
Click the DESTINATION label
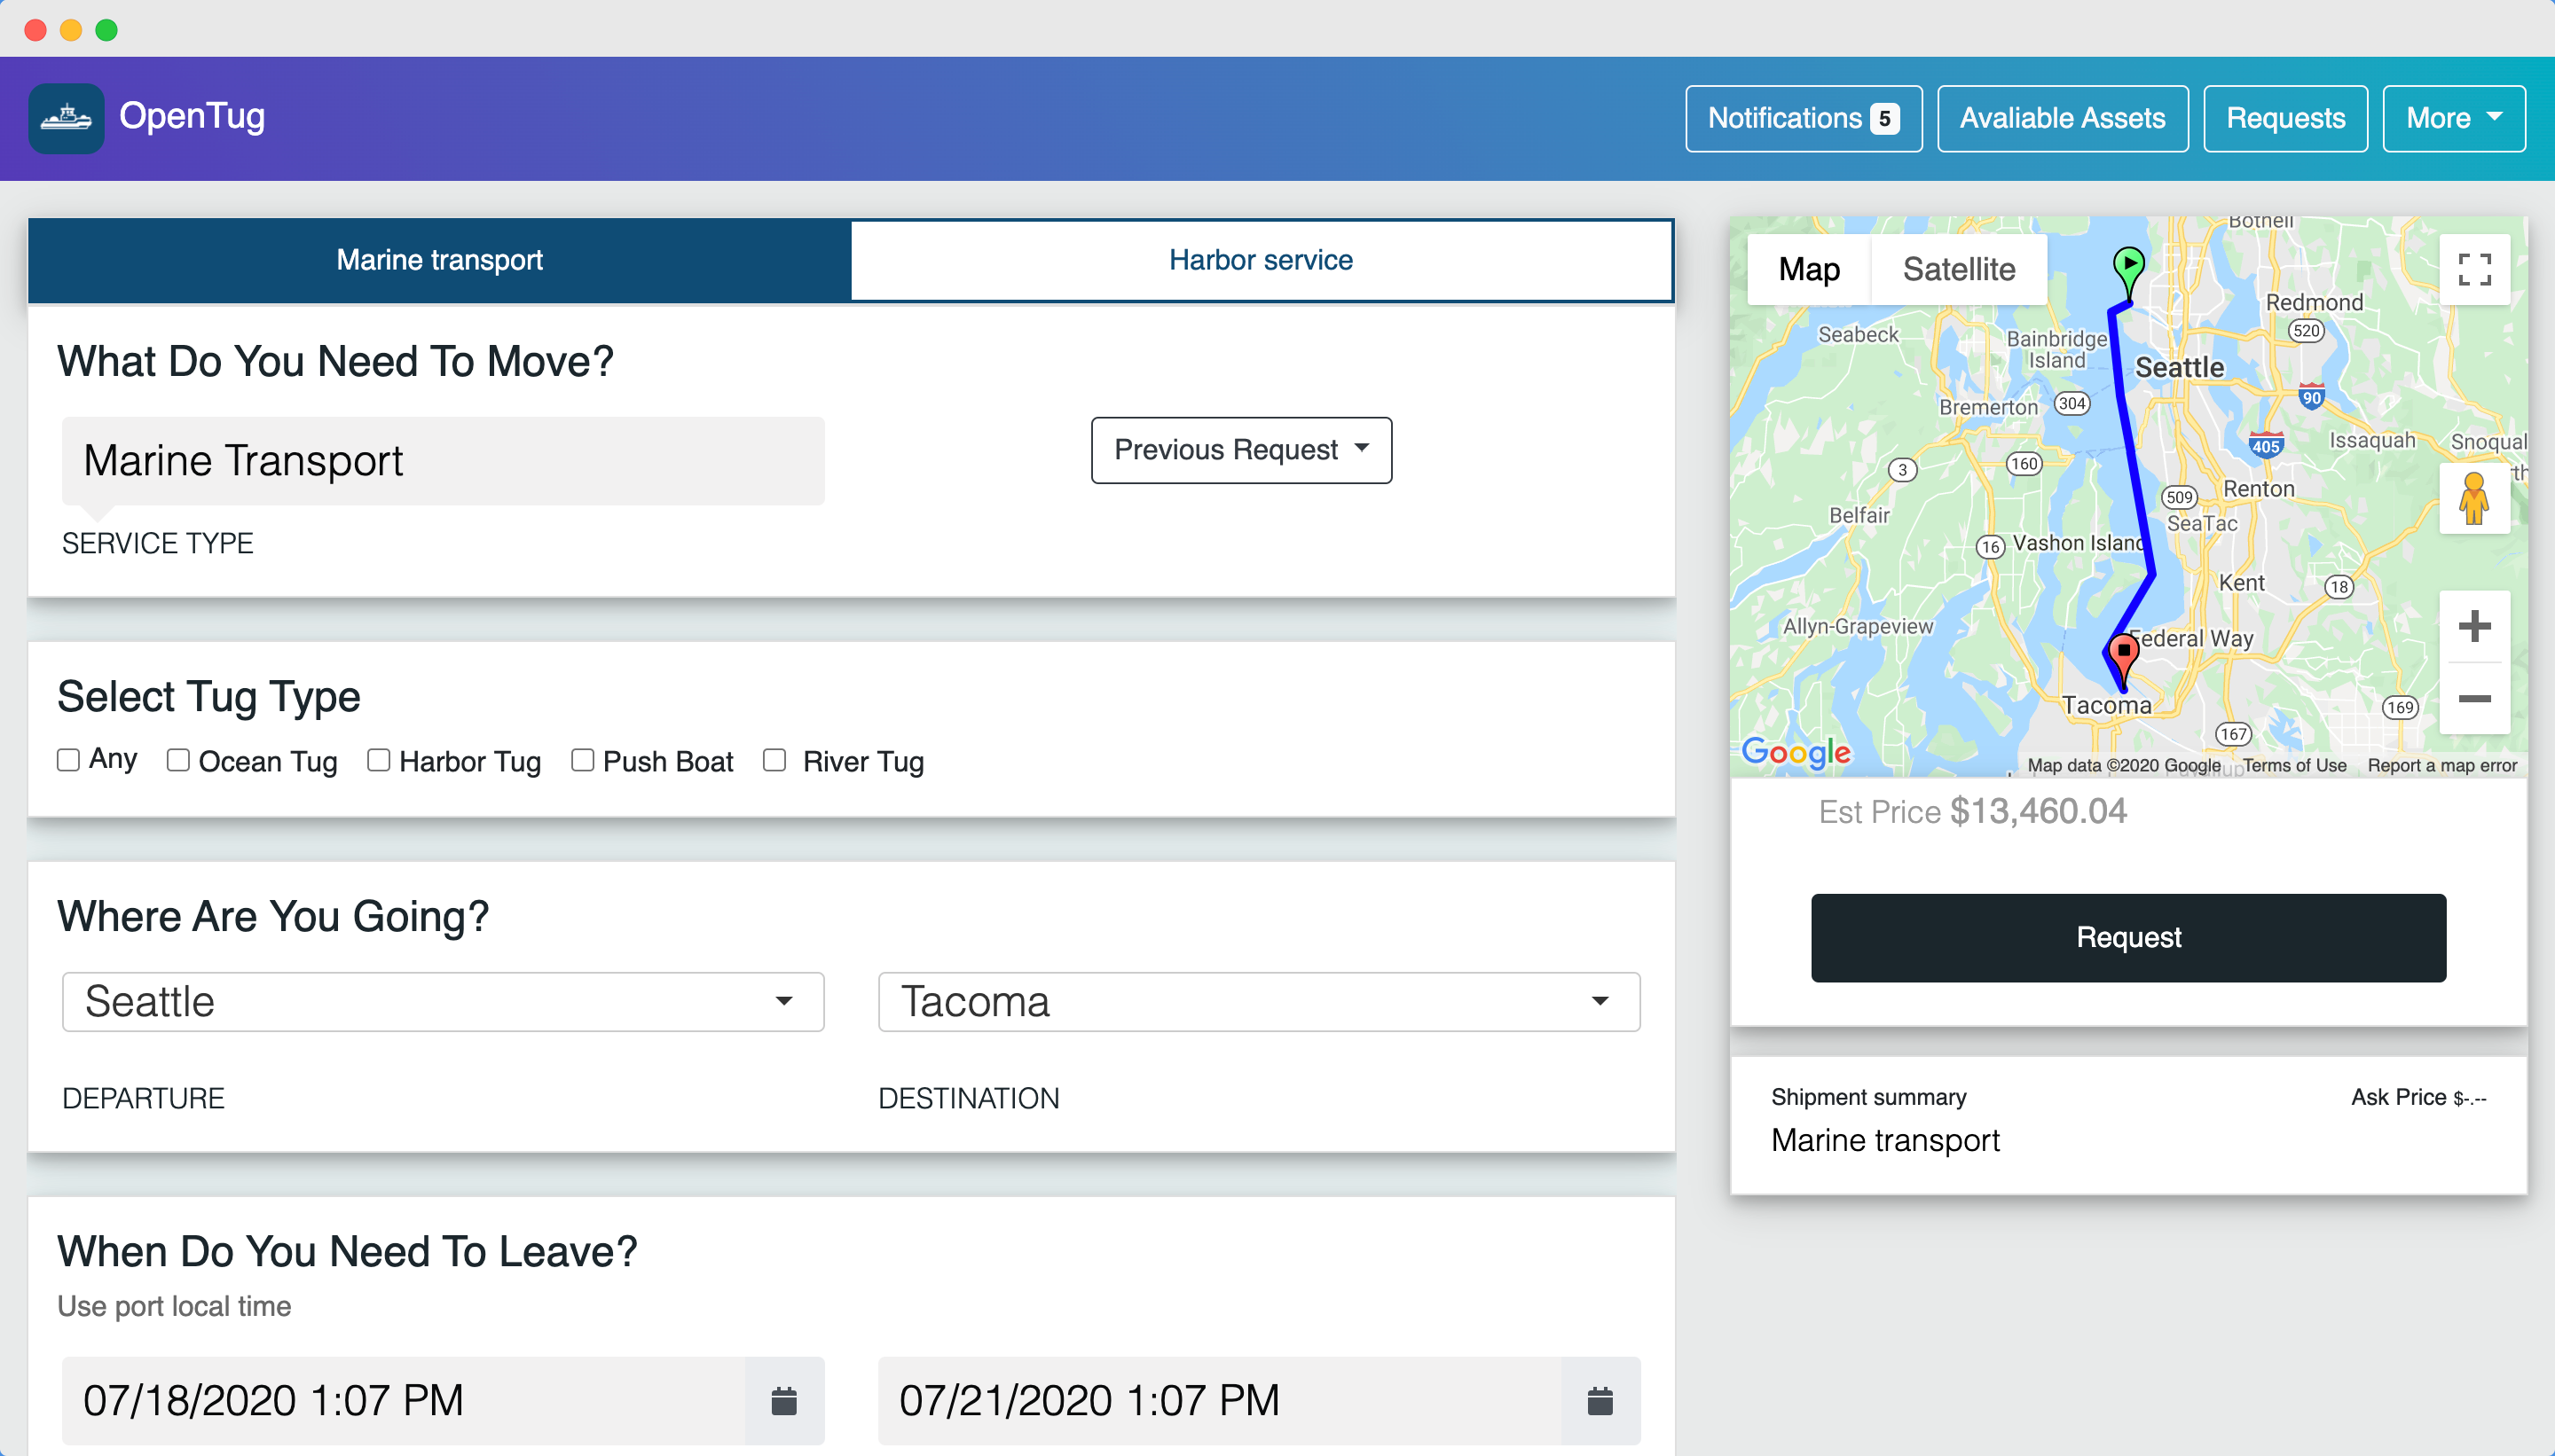tap(969, 1098)
